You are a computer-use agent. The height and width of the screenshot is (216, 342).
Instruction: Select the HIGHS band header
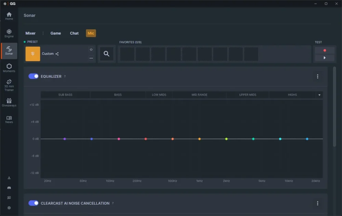click(292, 95)
